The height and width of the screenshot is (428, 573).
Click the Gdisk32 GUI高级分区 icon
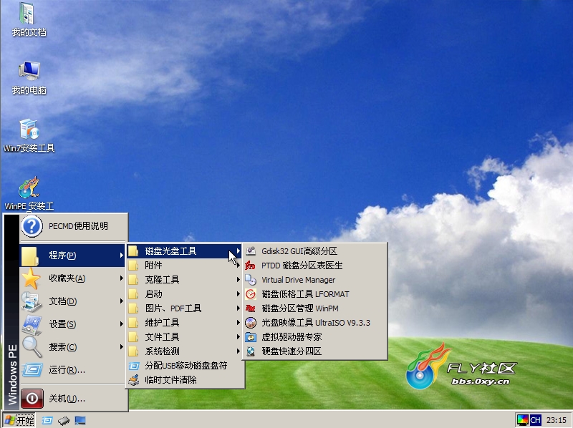point(251,251)
